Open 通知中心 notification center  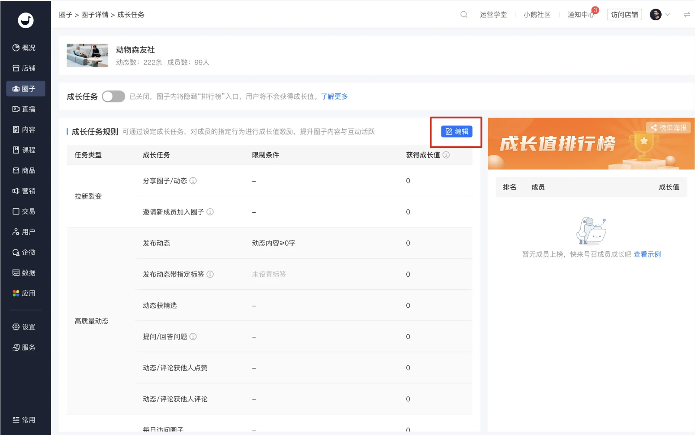click(581, 15)
